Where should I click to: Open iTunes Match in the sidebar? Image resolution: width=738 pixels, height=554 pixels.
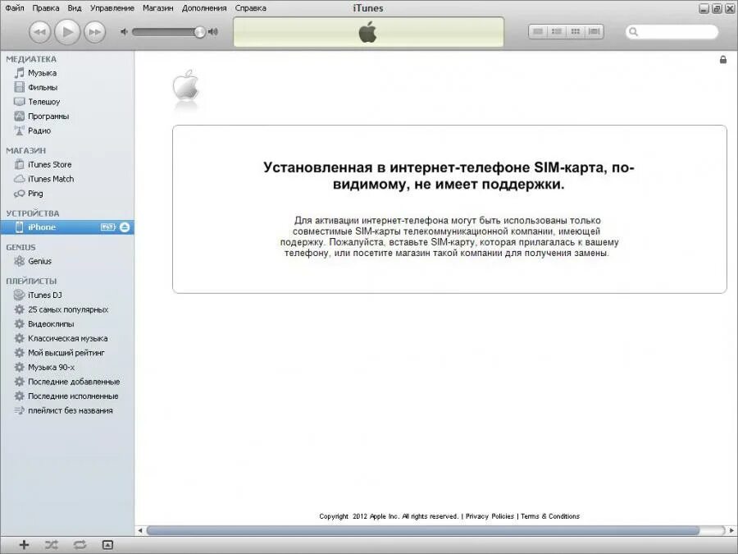pyautogui.click(x=67, y=179)
